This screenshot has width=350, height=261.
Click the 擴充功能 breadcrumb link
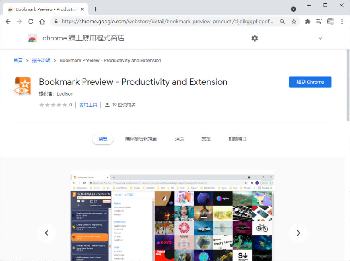pos(41,60)
